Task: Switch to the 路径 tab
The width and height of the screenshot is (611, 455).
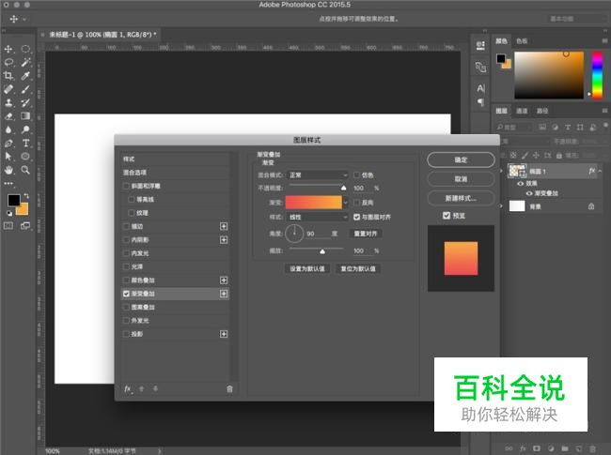Action: (x=542, y=111)
